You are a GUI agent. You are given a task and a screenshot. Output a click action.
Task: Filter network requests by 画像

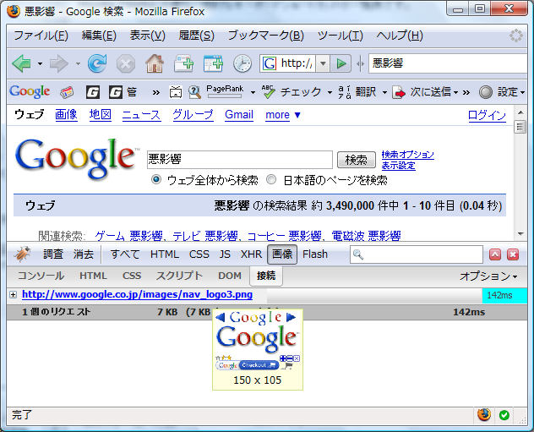tap(282, 254)
